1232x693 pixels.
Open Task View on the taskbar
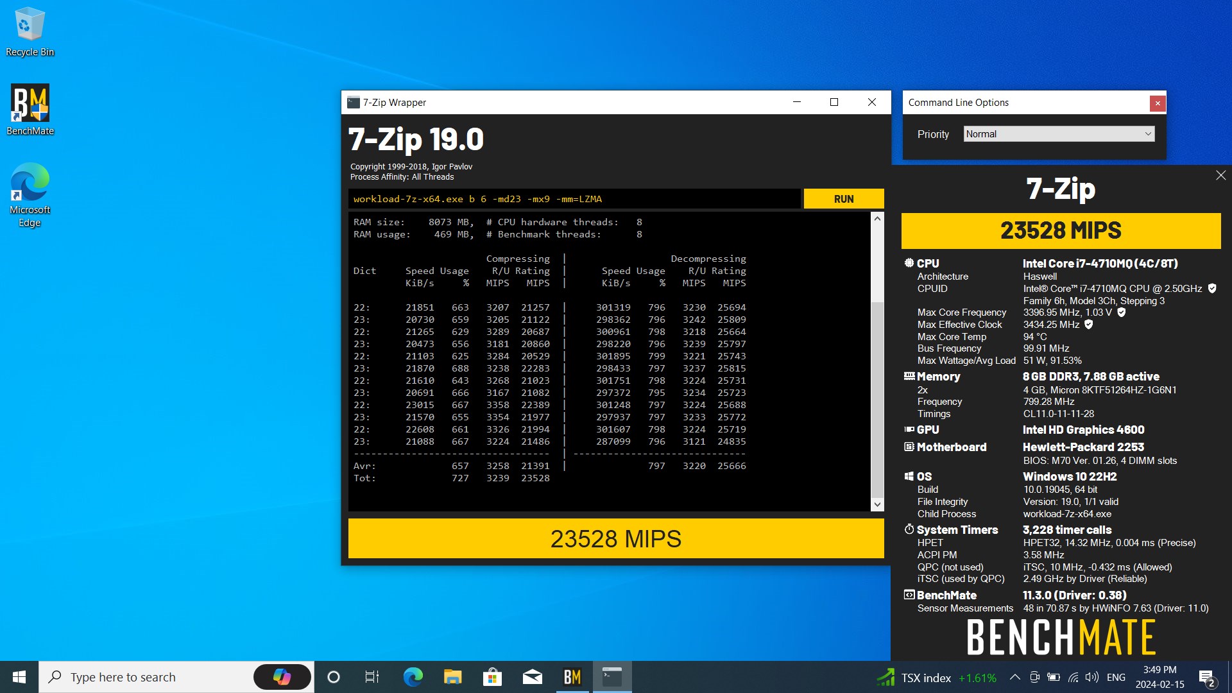372,677
